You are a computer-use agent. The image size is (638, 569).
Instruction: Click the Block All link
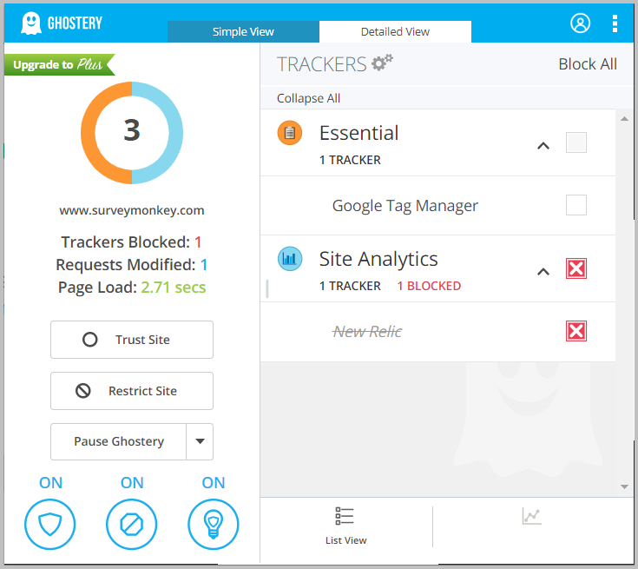(588, 64)
